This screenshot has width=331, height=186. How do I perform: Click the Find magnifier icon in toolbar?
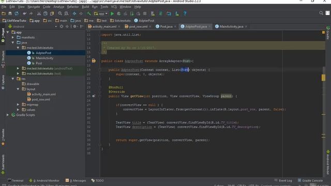pyautogui.click(x=60, y=13)
